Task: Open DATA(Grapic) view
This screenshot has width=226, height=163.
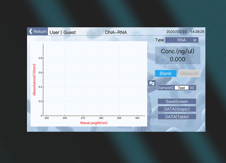Action: (x=177, y=109)
